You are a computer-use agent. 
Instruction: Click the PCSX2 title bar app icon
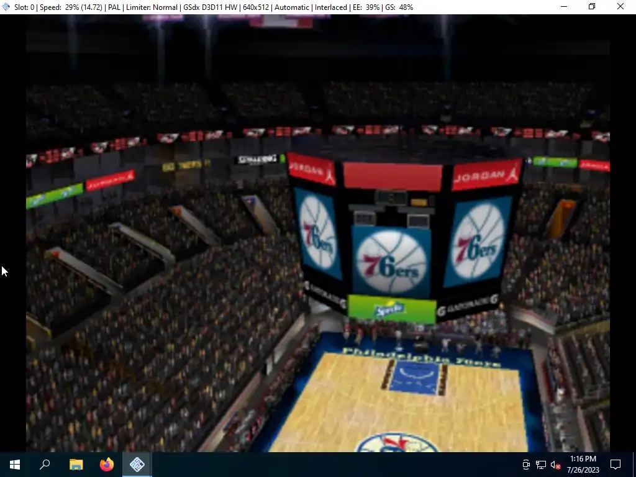point(6,7)
